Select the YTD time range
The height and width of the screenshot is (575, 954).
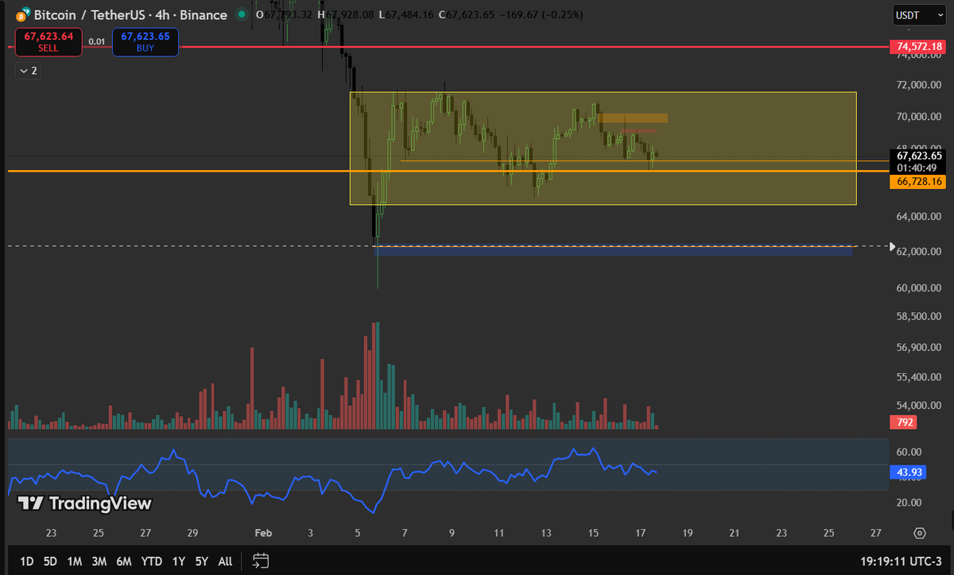pos(152,561)
